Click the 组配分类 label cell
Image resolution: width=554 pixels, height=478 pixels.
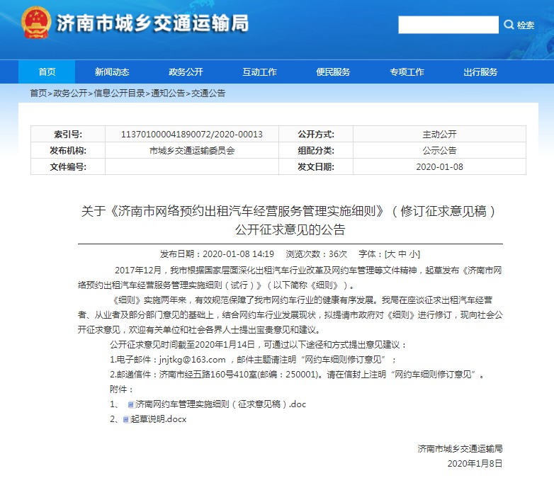pyautogui.click(x=316, y=151)
